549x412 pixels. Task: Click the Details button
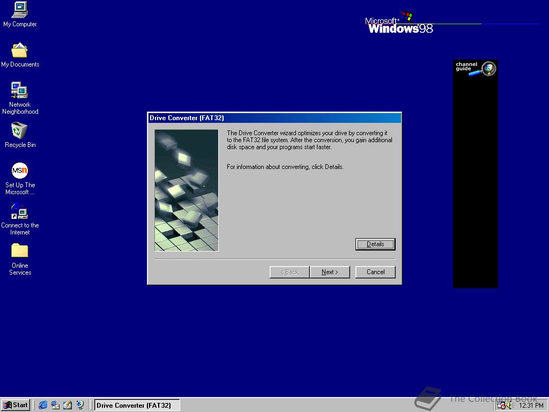[375, 244]
